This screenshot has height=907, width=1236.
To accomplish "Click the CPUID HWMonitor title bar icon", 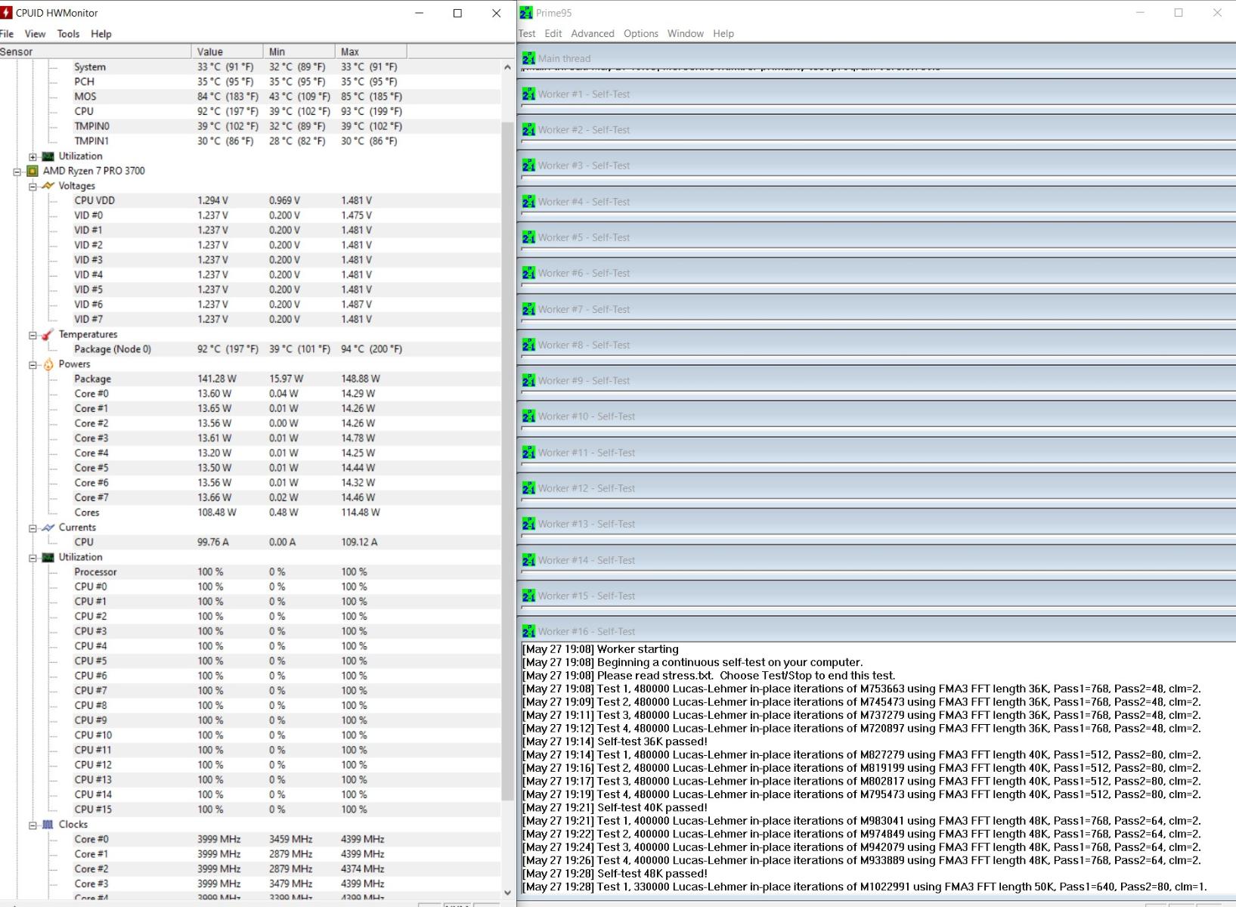I will click(7, 13).
